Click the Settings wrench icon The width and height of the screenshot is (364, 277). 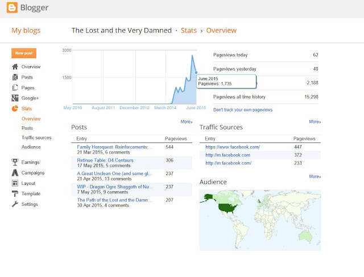coord(15,204)
